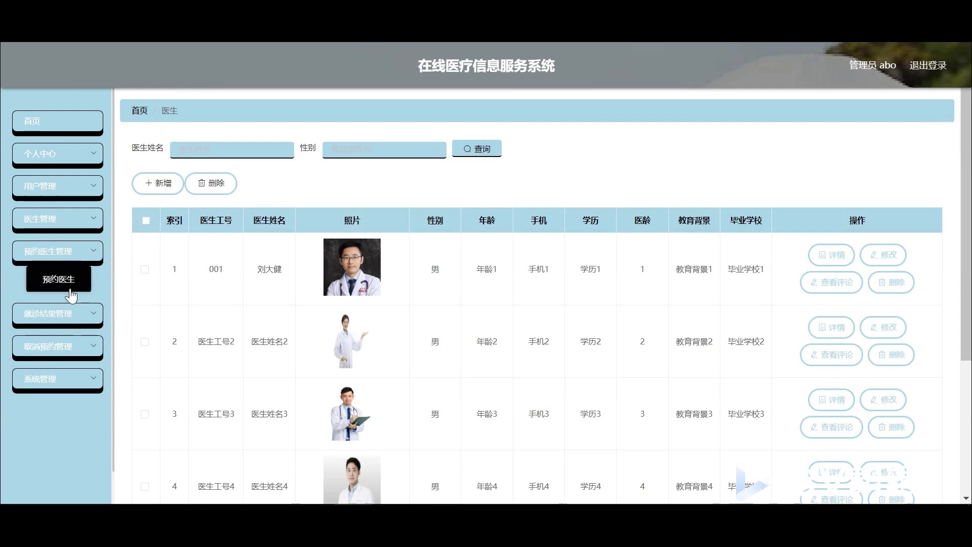Open the photo of doctor 刘大健
Image resolution: width=972 pixels, height=547 pixels.
tap(352, 267)
